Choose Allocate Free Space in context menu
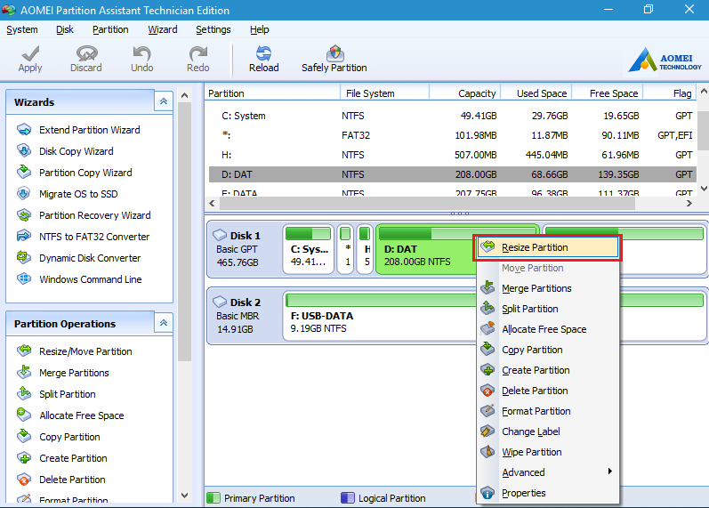 tap(548, 329)
